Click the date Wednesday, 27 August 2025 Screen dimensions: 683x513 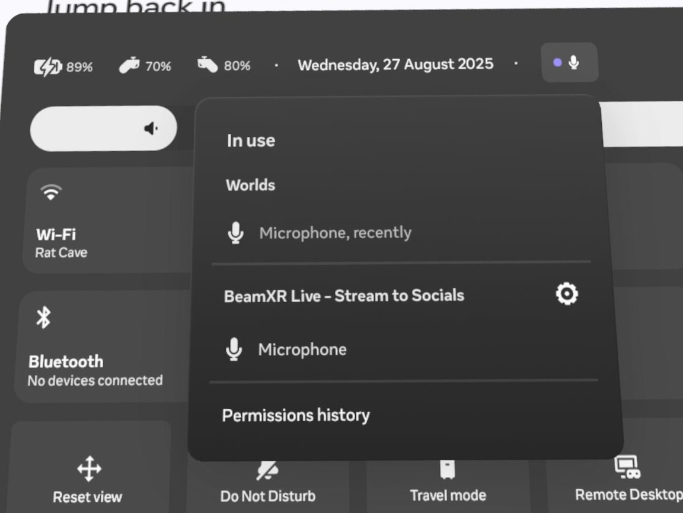pyautogui.click(x=395, y=65)
